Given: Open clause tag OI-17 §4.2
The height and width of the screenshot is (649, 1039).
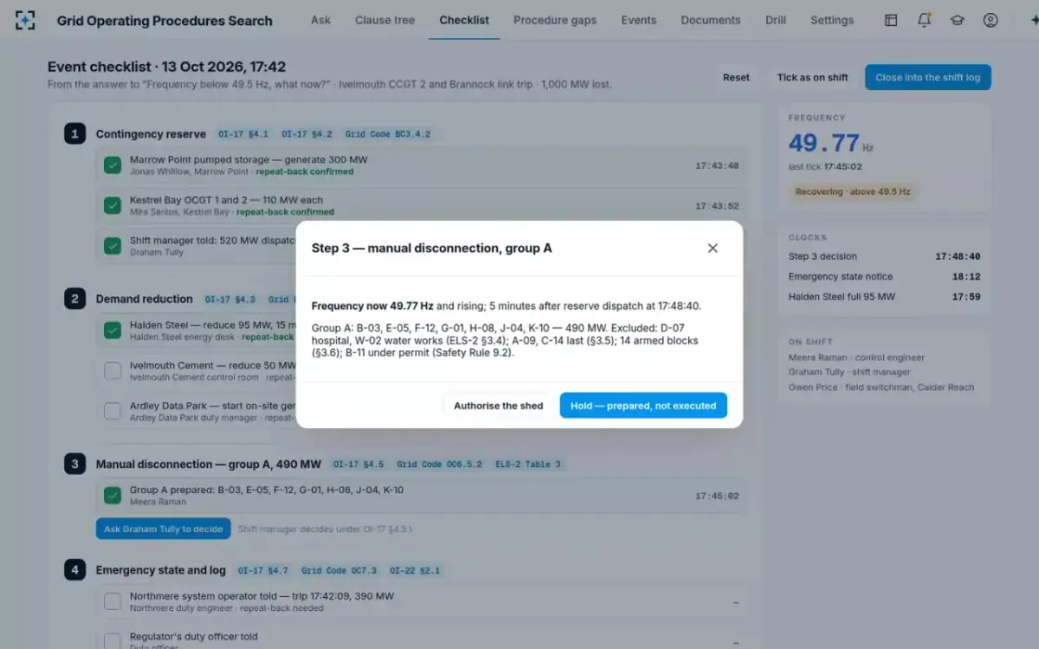Looking at the screenshot, I should click(307, 134).
